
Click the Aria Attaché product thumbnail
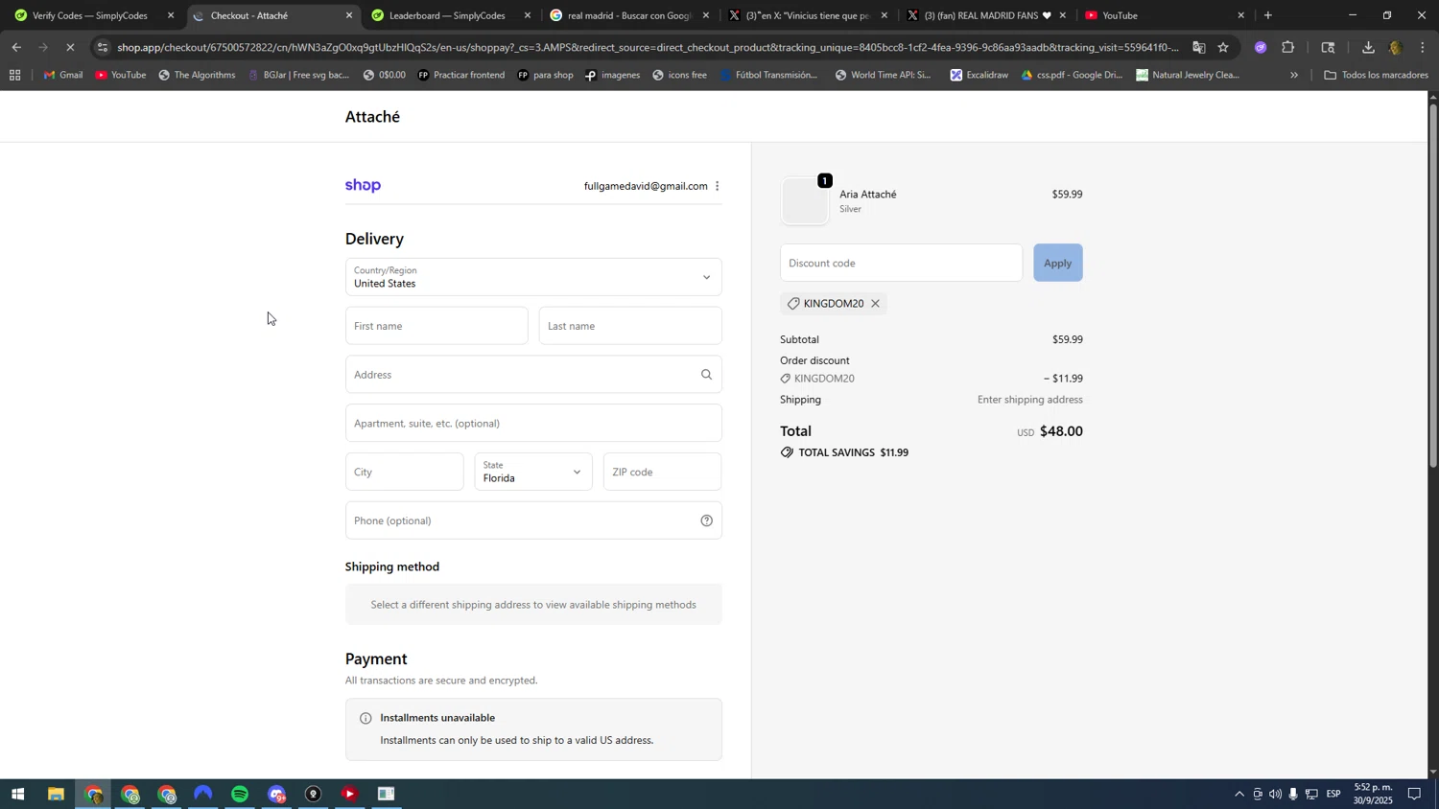[805, 201]
